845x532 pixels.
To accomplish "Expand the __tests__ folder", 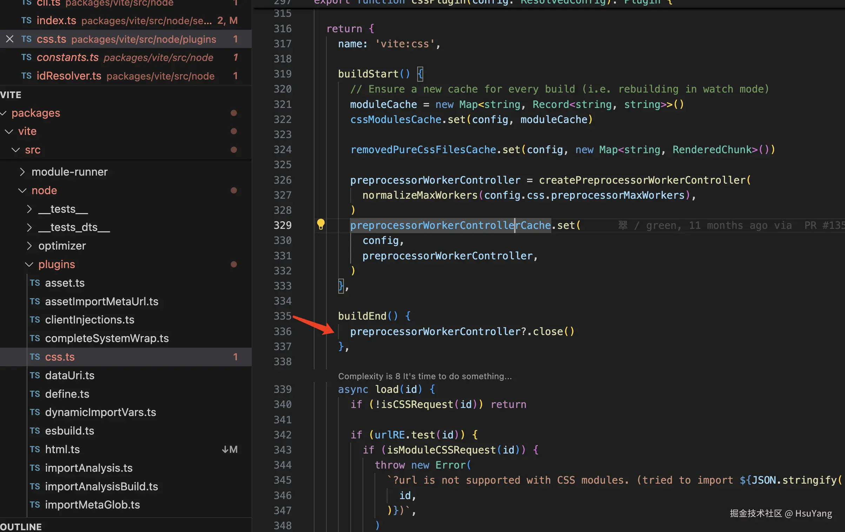I will [29, 209].
